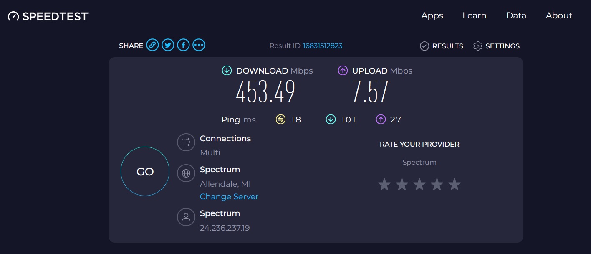Click the Connections multi icon
The image size is (591, 254).
point(186,142)
